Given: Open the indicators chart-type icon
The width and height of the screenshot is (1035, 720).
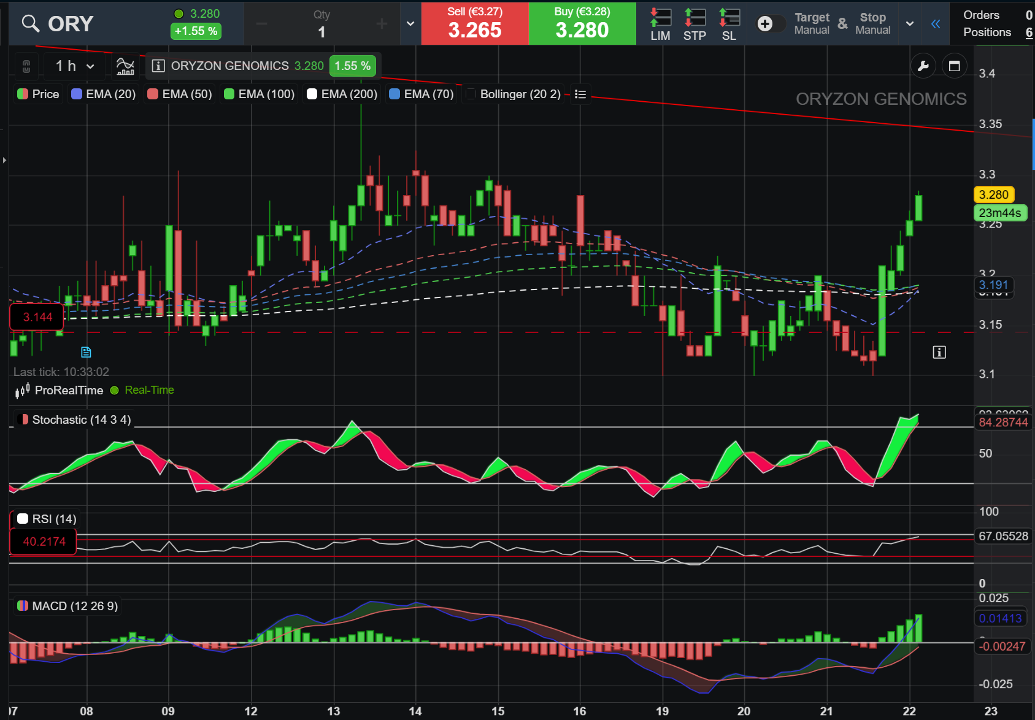Looking at the screenshot, I should 125,66.
